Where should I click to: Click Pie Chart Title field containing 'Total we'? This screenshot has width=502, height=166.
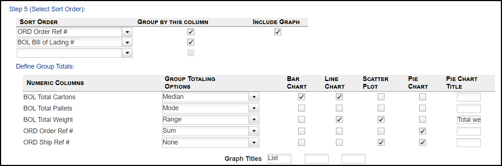[468, 120]
